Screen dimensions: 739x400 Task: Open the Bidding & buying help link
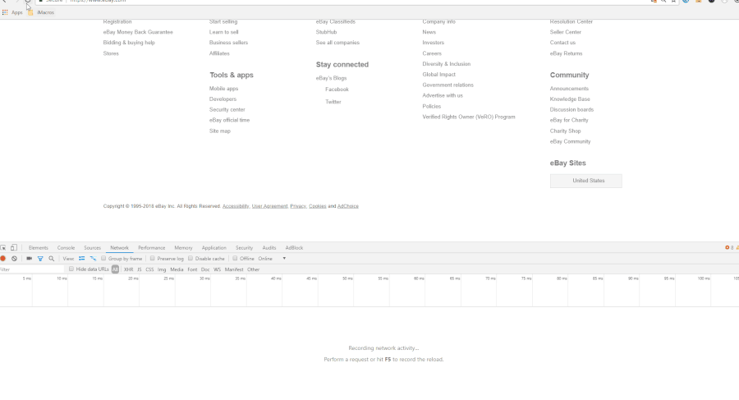click(129, 43)
